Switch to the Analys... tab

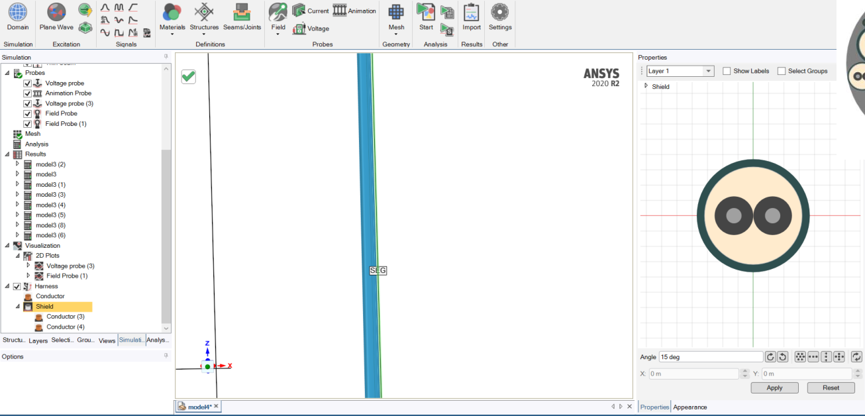click(x=158, y=340)
